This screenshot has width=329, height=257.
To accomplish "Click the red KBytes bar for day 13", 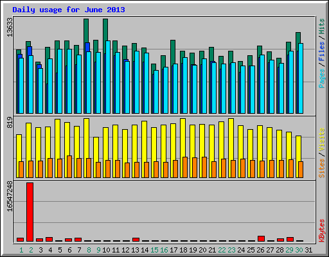I will pos(136,240).
